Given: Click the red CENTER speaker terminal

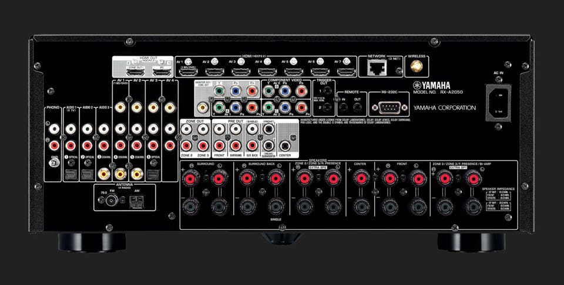Looking at the screenshot, I should [x=360, y=178].
